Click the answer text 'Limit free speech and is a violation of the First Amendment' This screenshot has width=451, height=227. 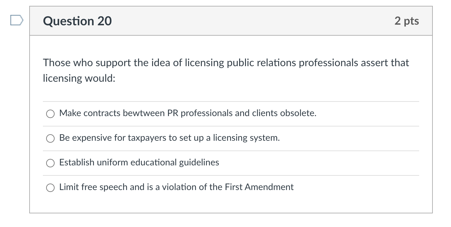pyautogui.click(x=176, y=187)
